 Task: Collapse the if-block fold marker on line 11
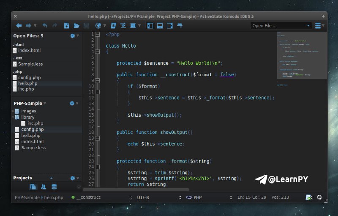(98, 92)
